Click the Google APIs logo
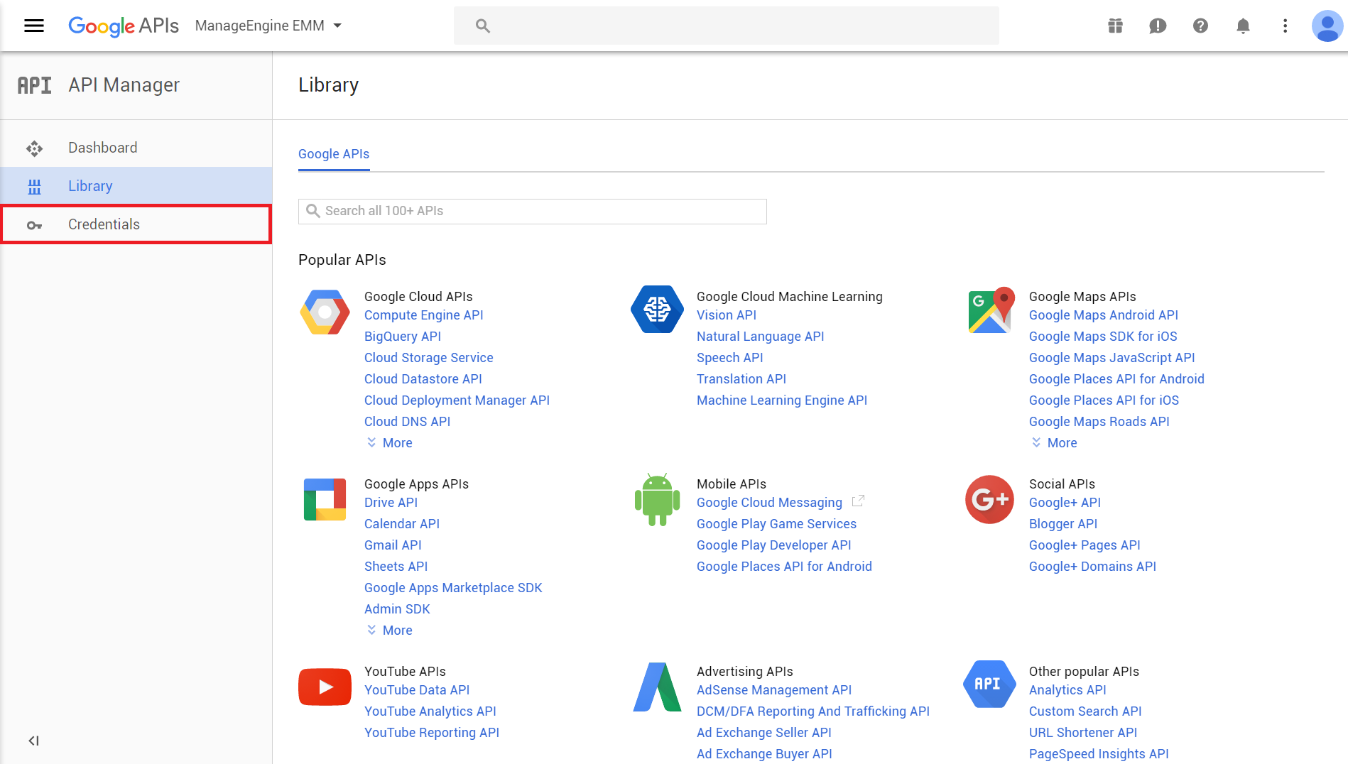1348x764 pixels. pos(124,26)
